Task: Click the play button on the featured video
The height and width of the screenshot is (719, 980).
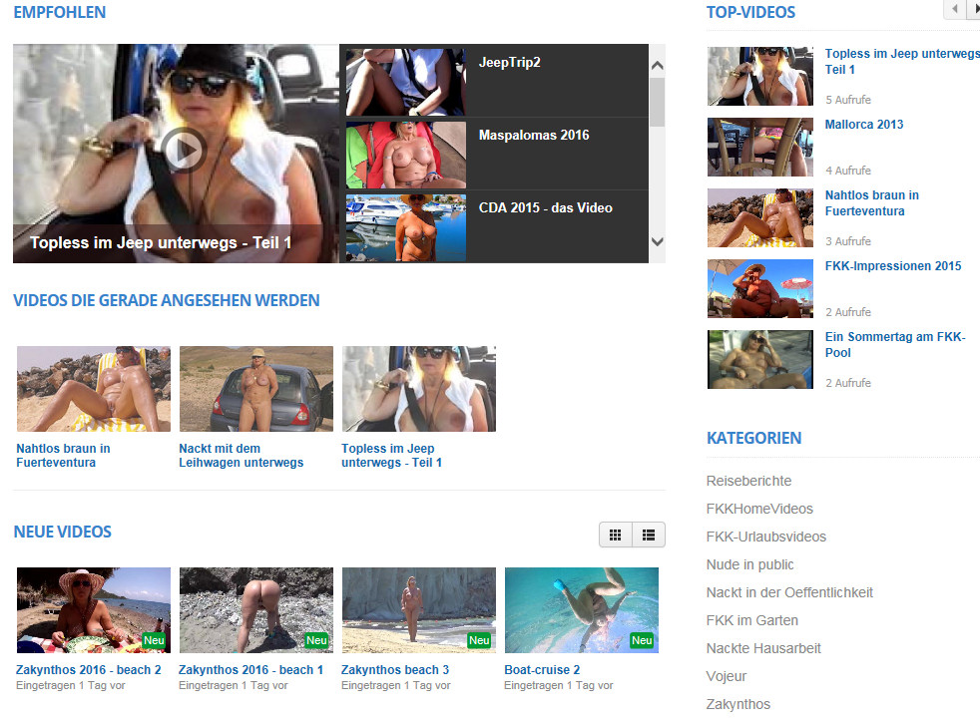Action: pyautogui.click(x=182, y=151)
